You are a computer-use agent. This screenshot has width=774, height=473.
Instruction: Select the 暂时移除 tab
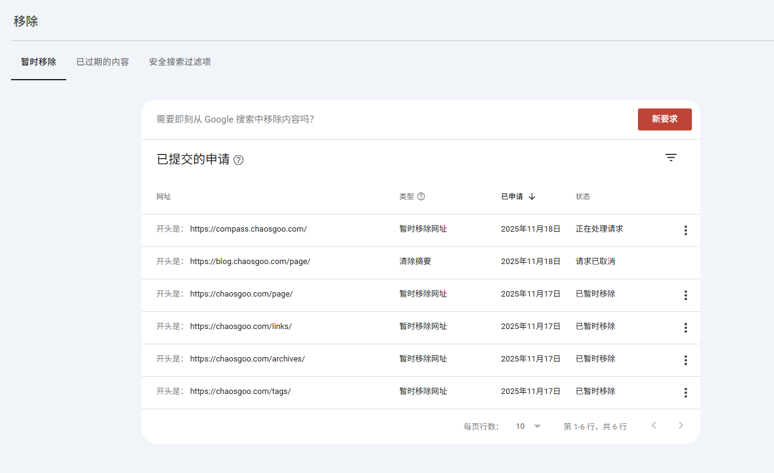39,62
